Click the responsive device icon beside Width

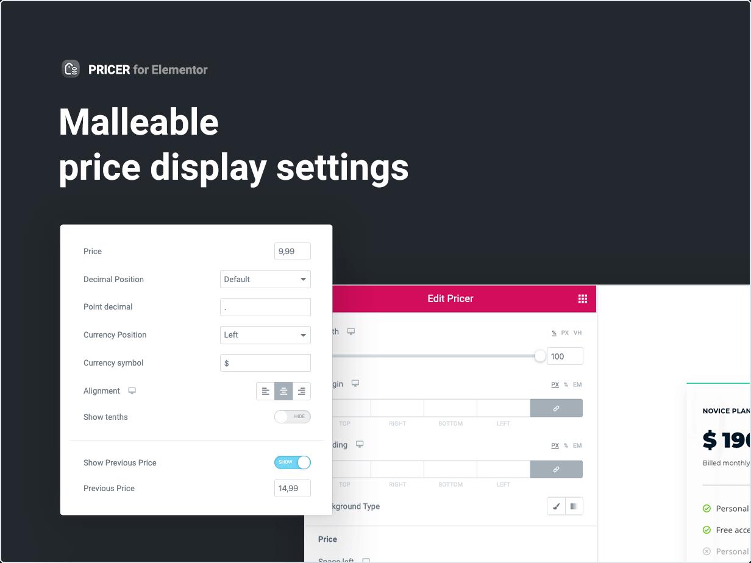351,331
